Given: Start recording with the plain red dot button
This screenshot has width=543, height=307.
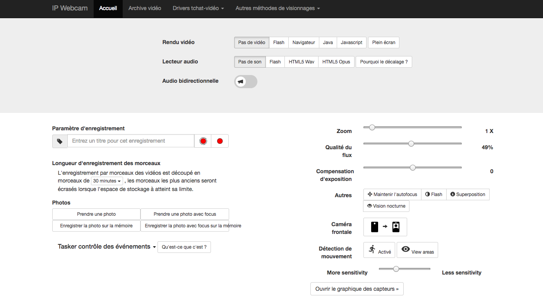Looking at the screenshot, I should [220, 141].
